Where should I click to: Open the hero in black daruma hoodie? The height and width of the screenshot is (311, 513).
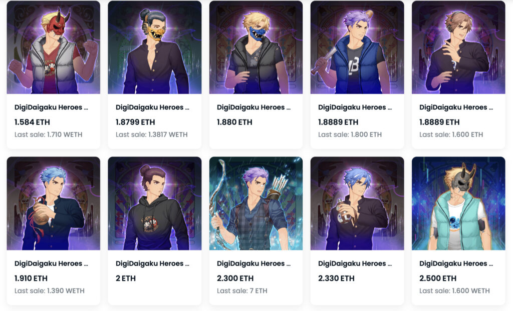coord(155,203)
